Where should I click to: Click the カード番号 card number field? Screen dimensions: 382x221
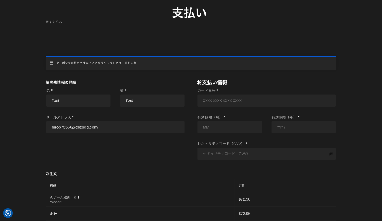266,101
